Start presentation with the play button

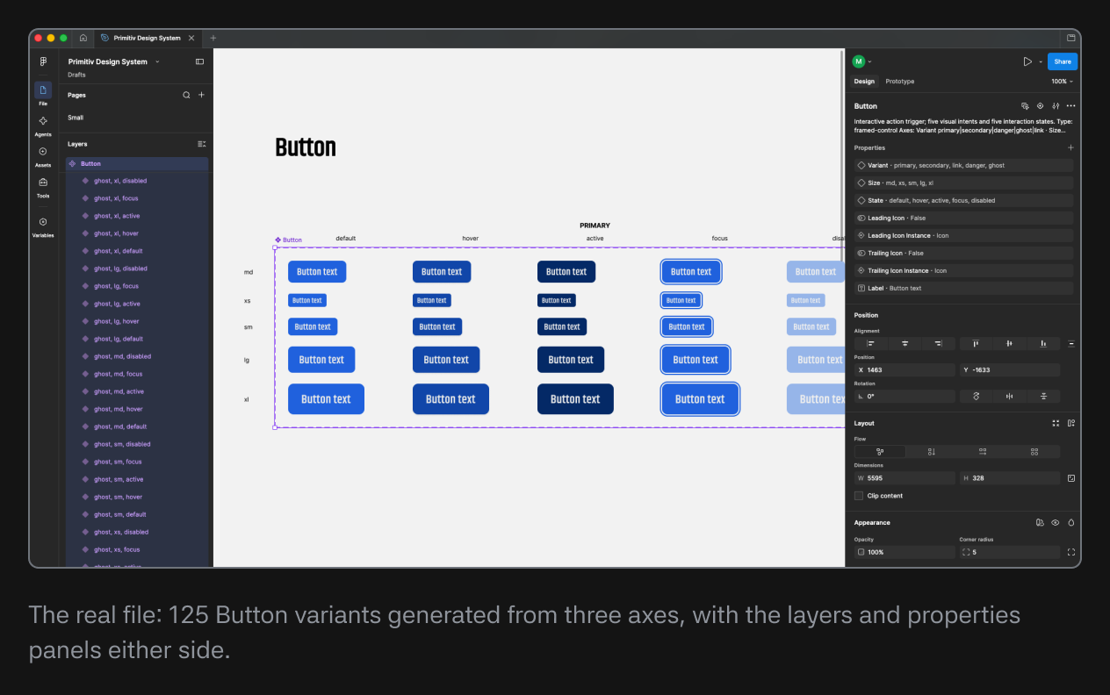[1027, 61]
